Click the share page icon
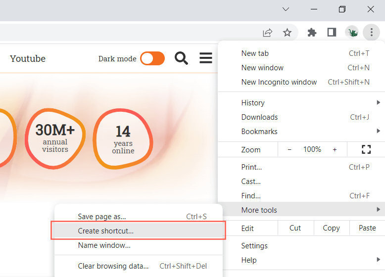385x277 pixels. point(267,33)
